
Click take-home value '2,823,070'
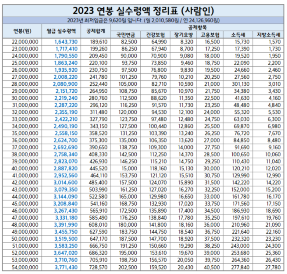click(x=66, y=162)
